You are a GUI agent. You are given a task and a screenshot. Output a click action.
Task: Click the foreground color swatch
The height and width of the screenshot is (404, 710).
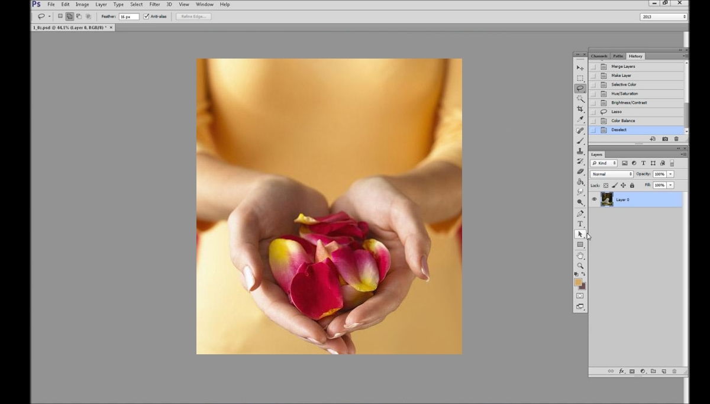click(577, 282)
